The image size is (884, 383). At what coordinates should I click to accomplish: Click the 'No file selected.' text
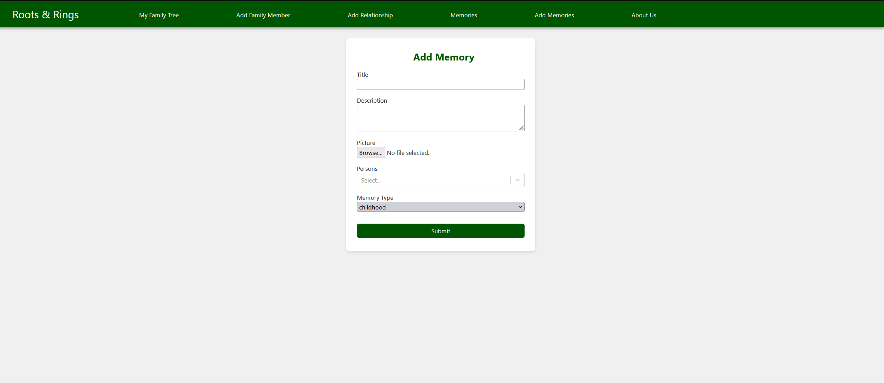[x=408, y=153]
